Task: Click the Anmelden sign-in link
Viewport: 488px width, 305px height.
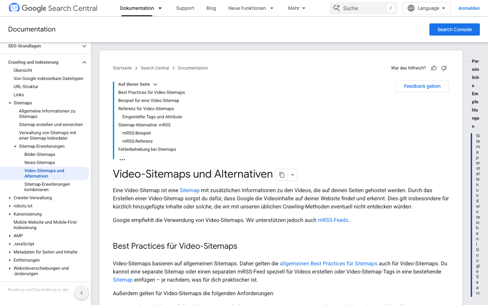Action: pyautogui.click(x=469, y=8)
